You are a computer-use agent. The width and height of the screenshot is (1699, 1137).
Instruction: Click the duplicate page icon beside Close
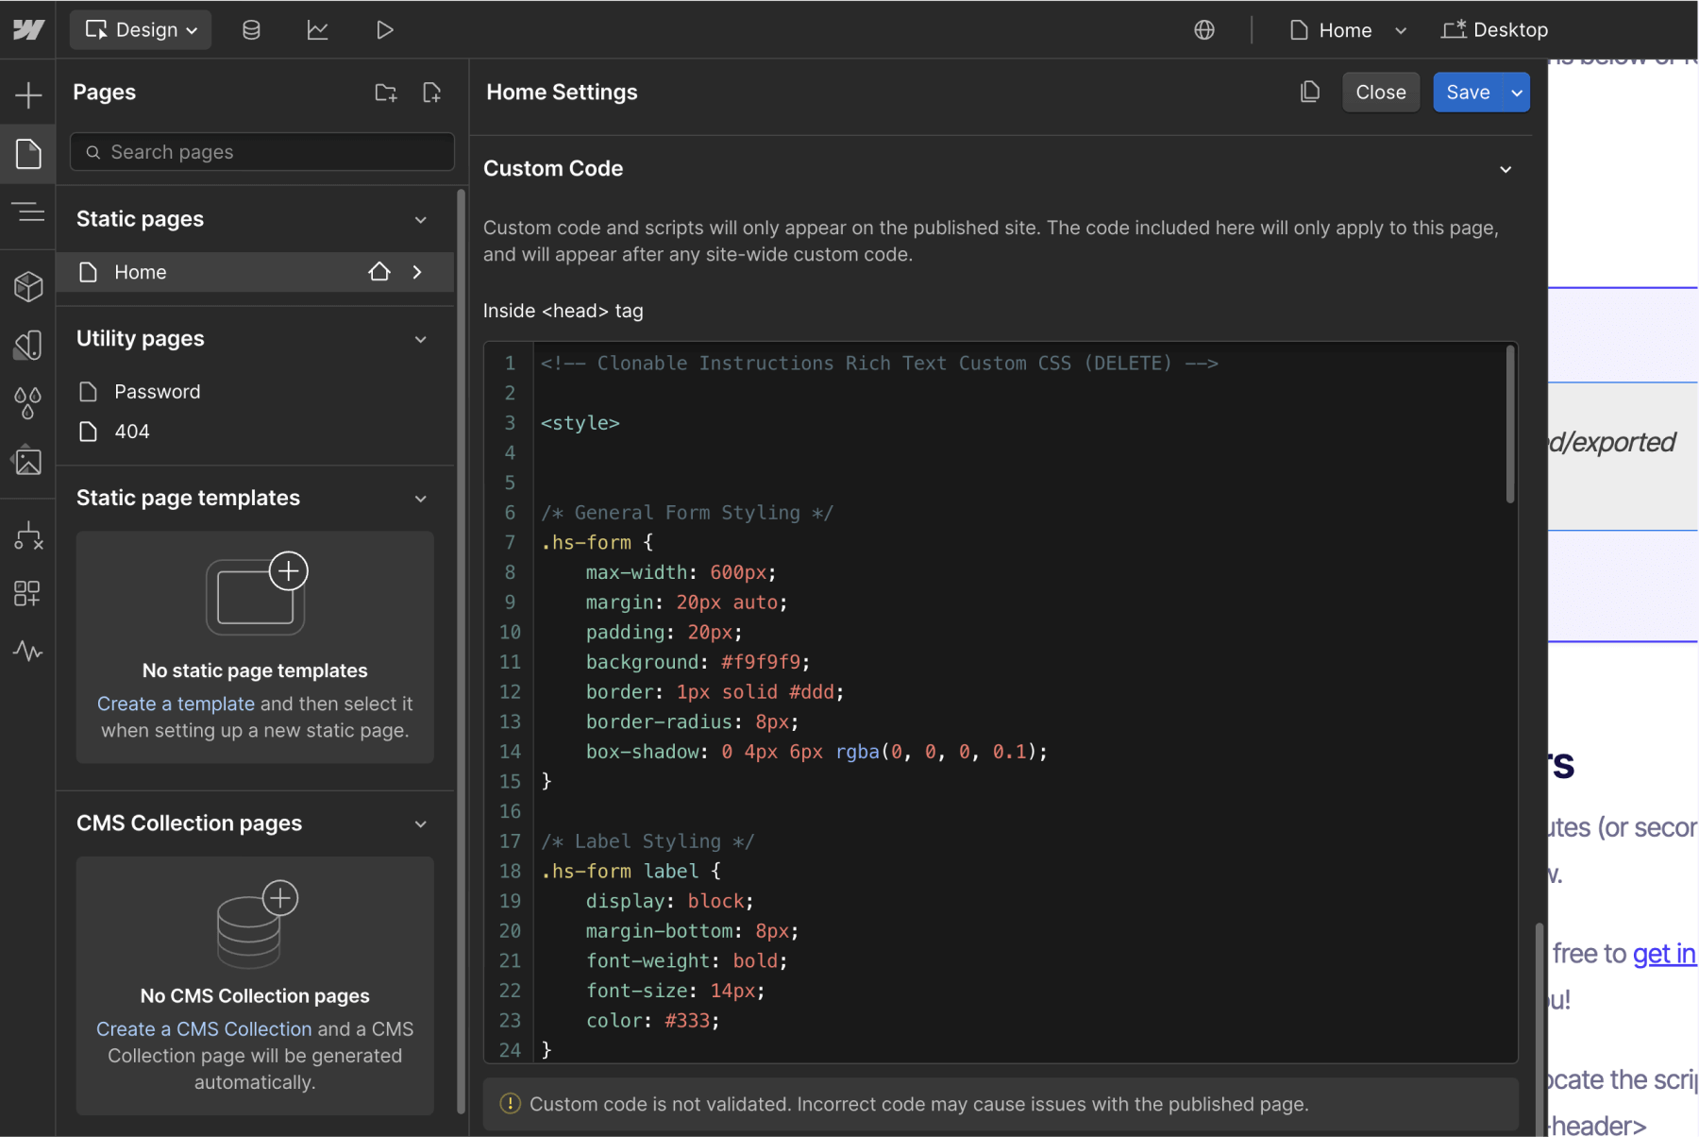click(1309, 92)
